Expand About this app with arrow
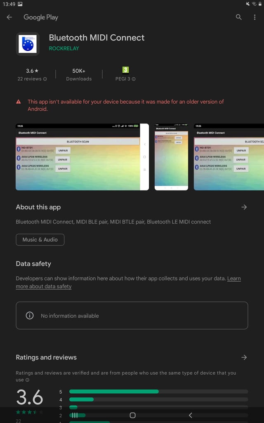 [244, 207]
